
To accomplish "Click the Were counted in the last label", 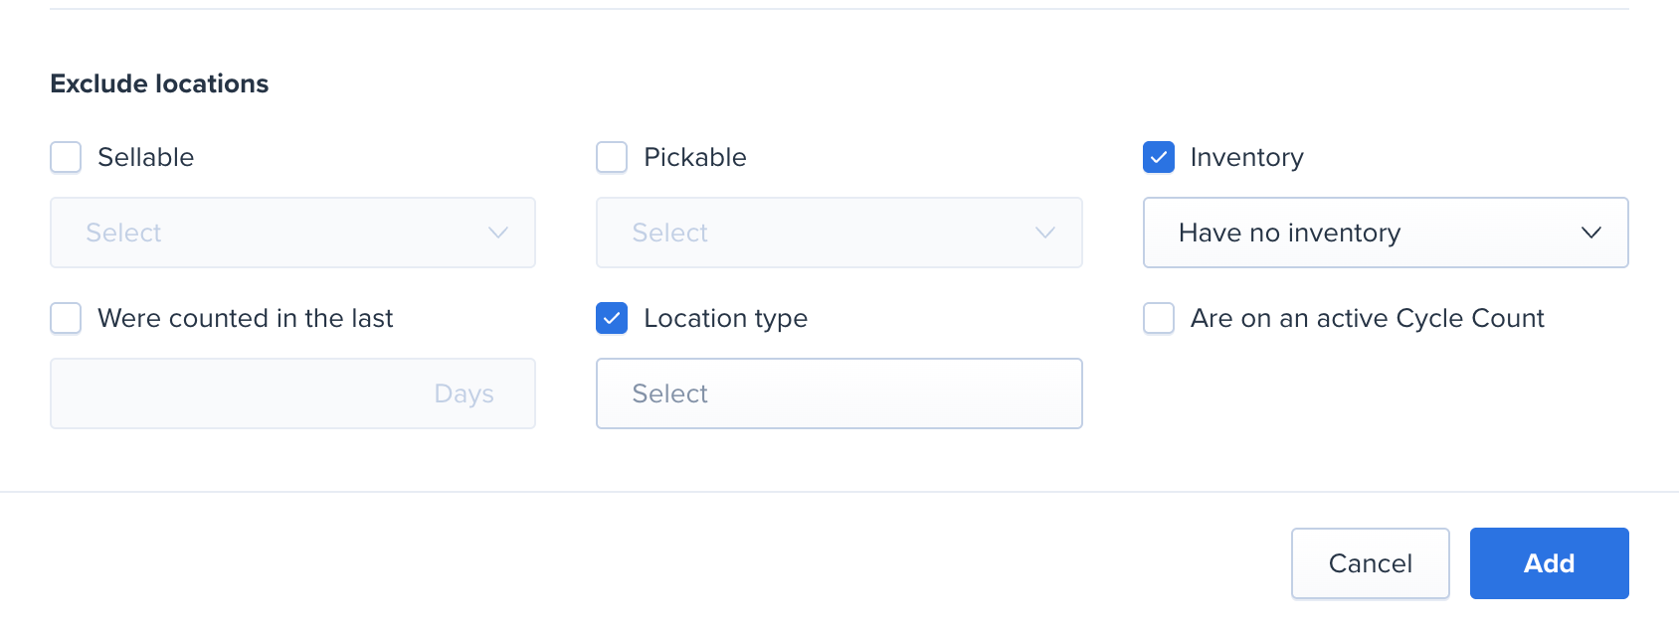I will click(x=245, y=318).
